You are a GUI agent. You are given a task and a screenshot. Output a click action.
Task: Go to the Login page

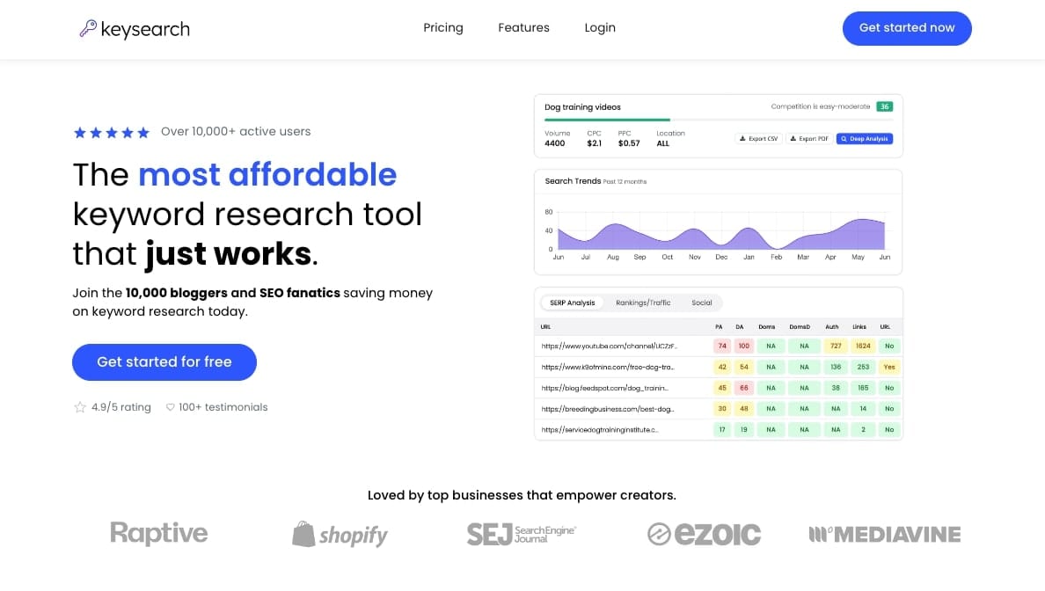pos(600,28)
